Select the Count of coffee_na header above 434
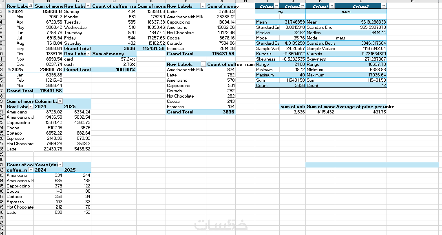This screenshot has height=235, width=442. [114, 6]
